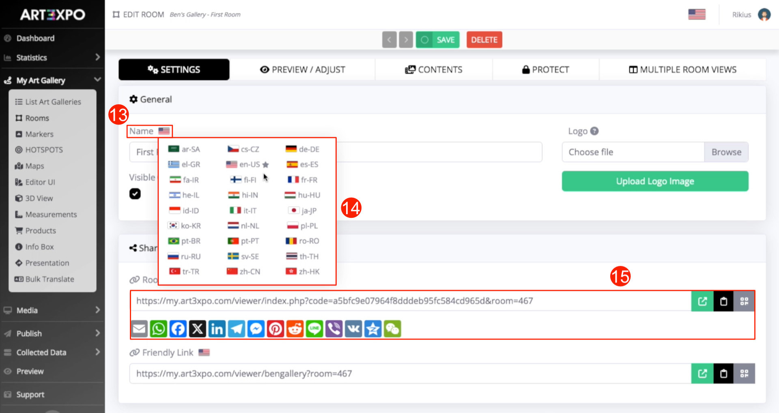Select the Settings tab
Viewport: 779px width, 413px height.
pyautogui.click(x=174, y=69)
